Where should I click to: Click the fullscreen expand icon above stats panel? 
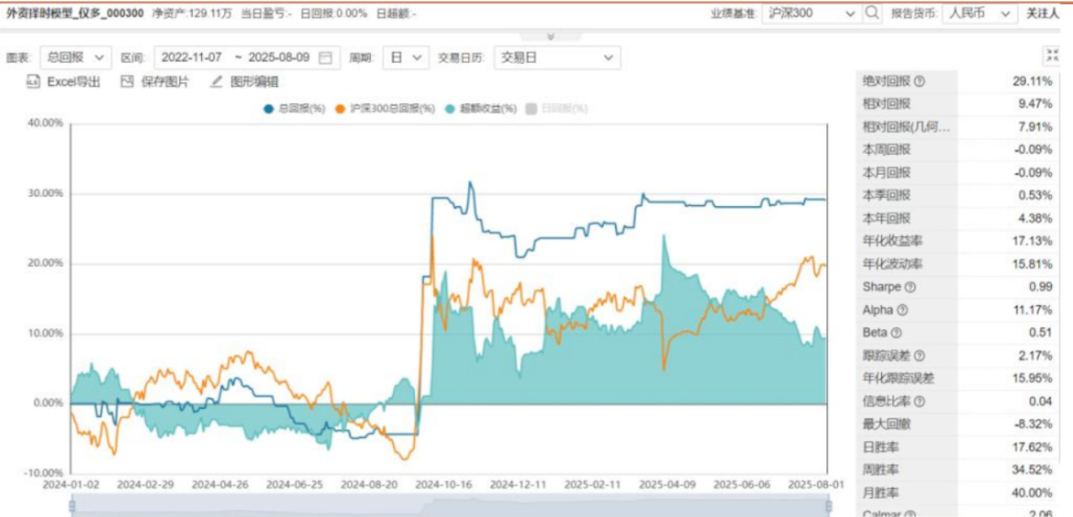click(1051, 55)
